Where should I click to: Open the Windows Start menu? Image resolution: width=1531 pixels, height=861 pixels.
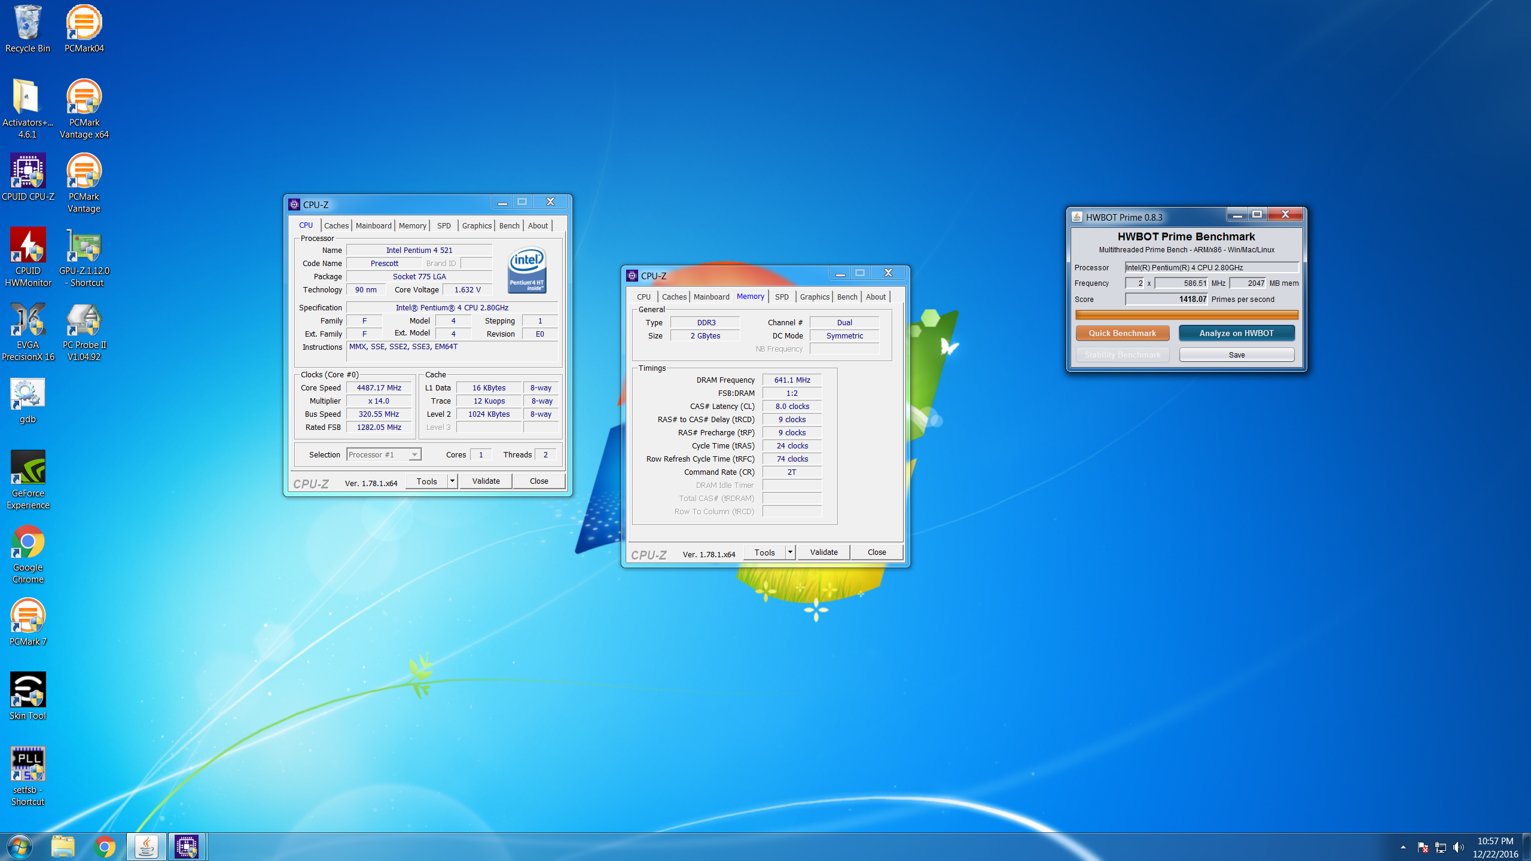pos(19,847)
